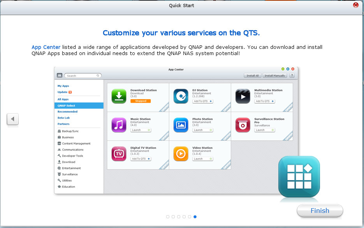Image resolution: width=364 pixels, height=228 pixels.
Task: Select the first page indicator dot
Action: point(168,217)
